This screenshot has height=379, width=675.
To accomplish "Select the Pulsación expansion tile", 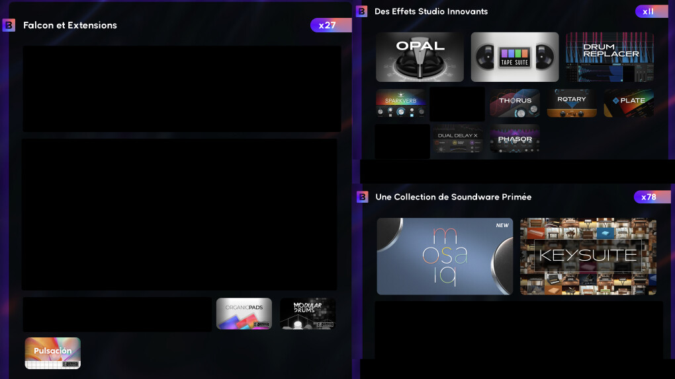I will click(x=52, y=353).
